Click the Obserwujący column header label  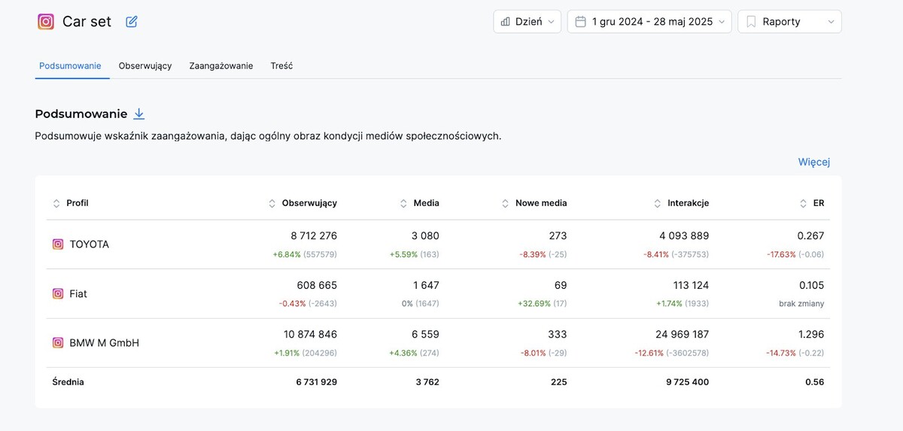point(309,203)
